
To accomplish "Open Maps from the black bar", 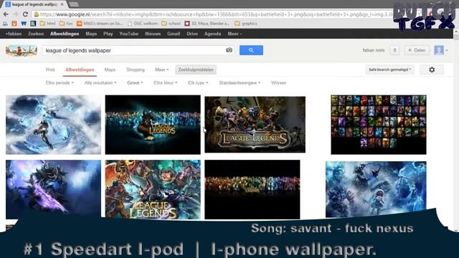I will [91, 34].
